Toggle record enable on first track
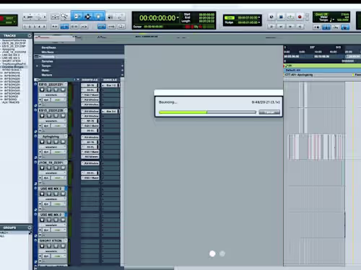This screenshot has width=361, height=270. (x=42, y=90)
